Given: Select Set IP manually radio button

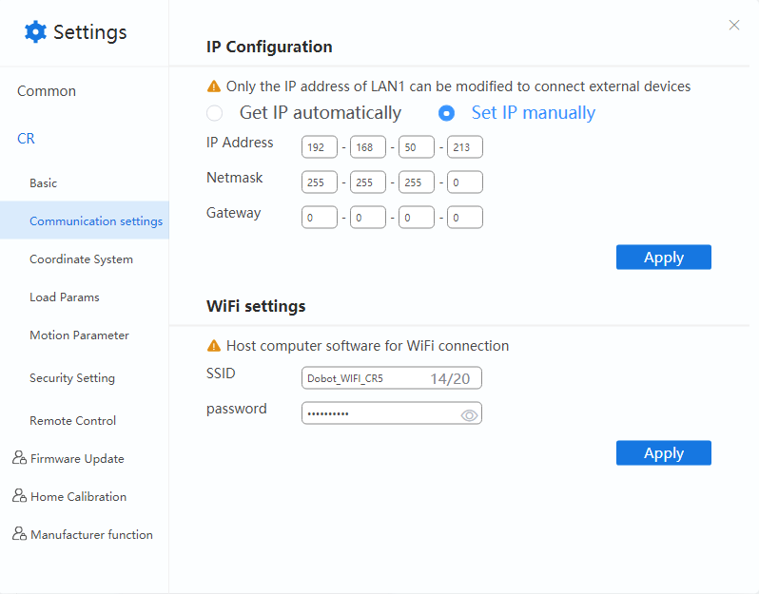Looking at the screenshot, I should [x=446, y=113].
